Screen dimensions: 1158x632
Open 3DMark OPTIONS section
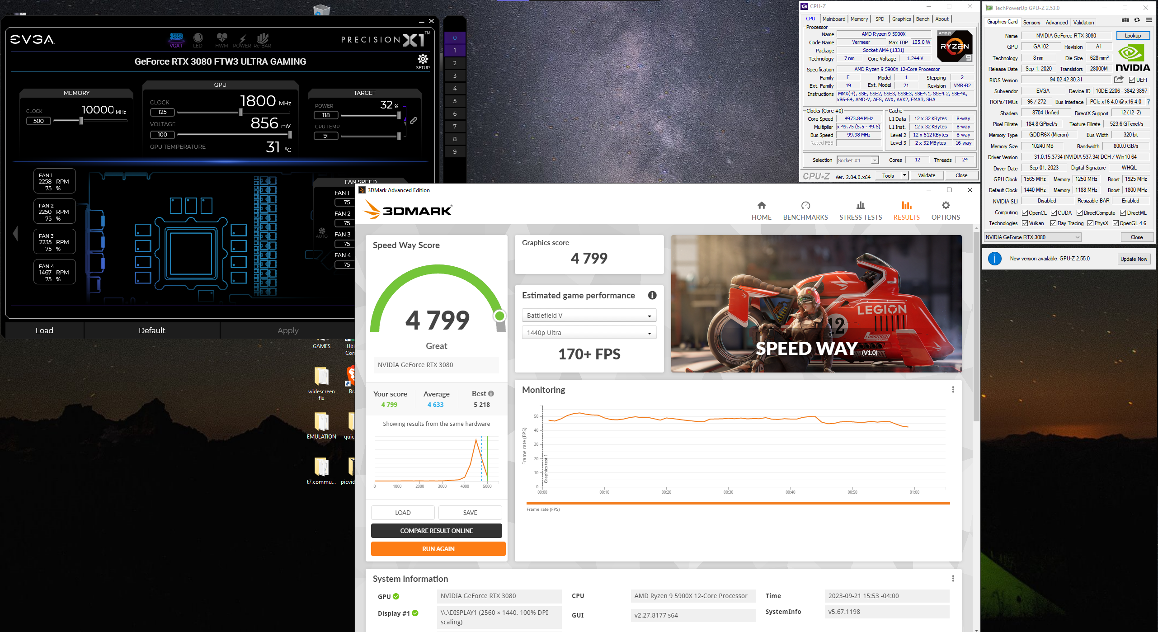[x=946, y=211]
